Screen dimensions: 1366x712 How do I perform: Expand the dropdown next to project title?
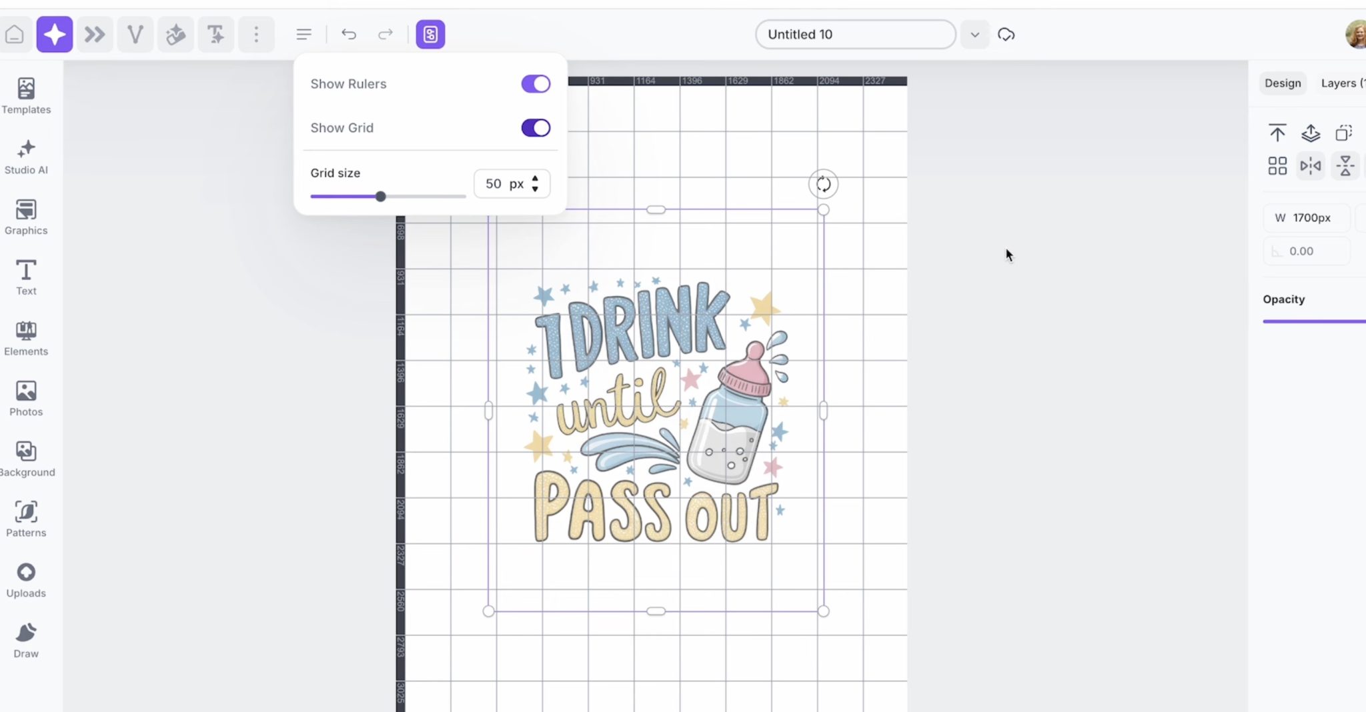point(974,35)
